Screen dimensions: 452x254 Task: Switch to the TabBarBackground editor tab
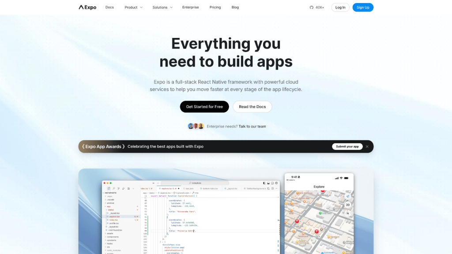tap(255, 189)
